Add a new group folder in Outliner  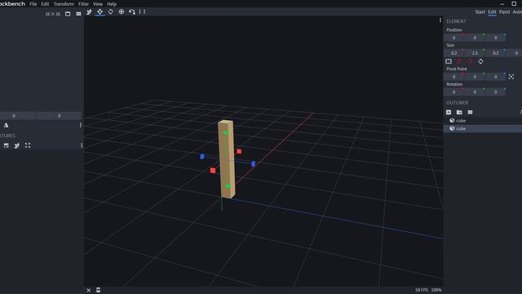tap(459, 112)
